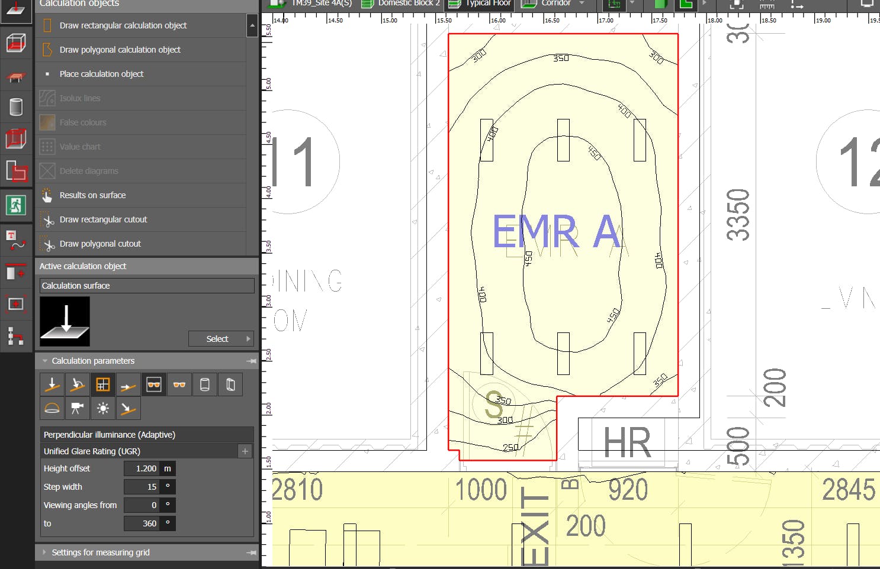The image size is (880, 569).
Task: Select Perpendicular illuminance (Adaptive) row
Action: pos(147,435)
